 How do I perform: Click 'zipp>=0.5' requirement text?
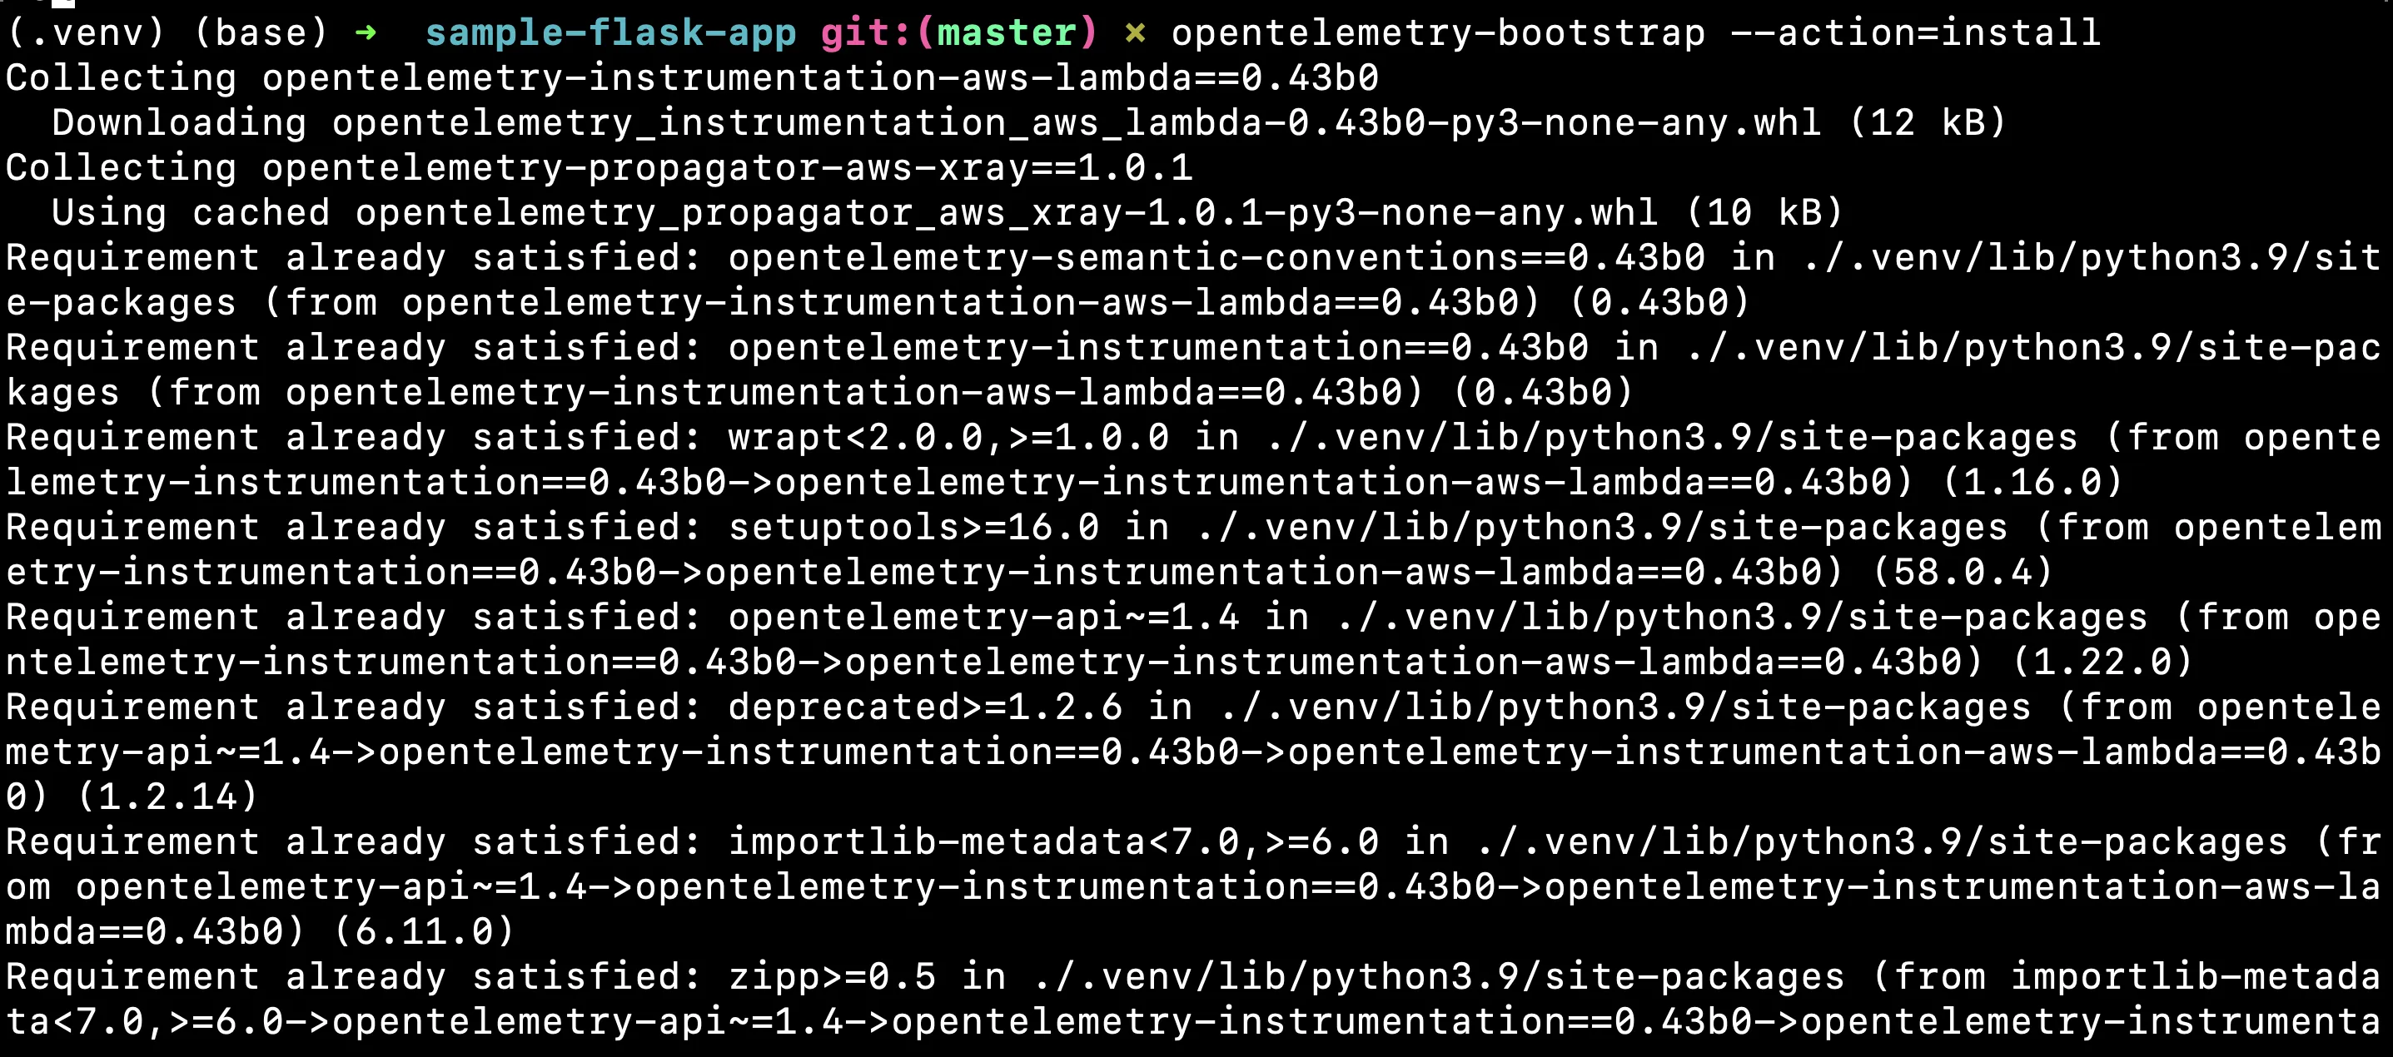point(833,976)
